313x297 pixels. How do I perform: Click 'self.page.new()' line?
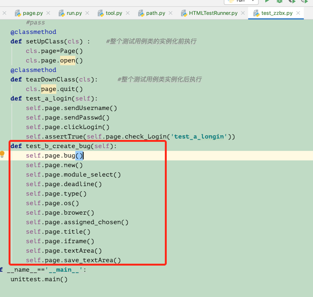click(54, 165)
